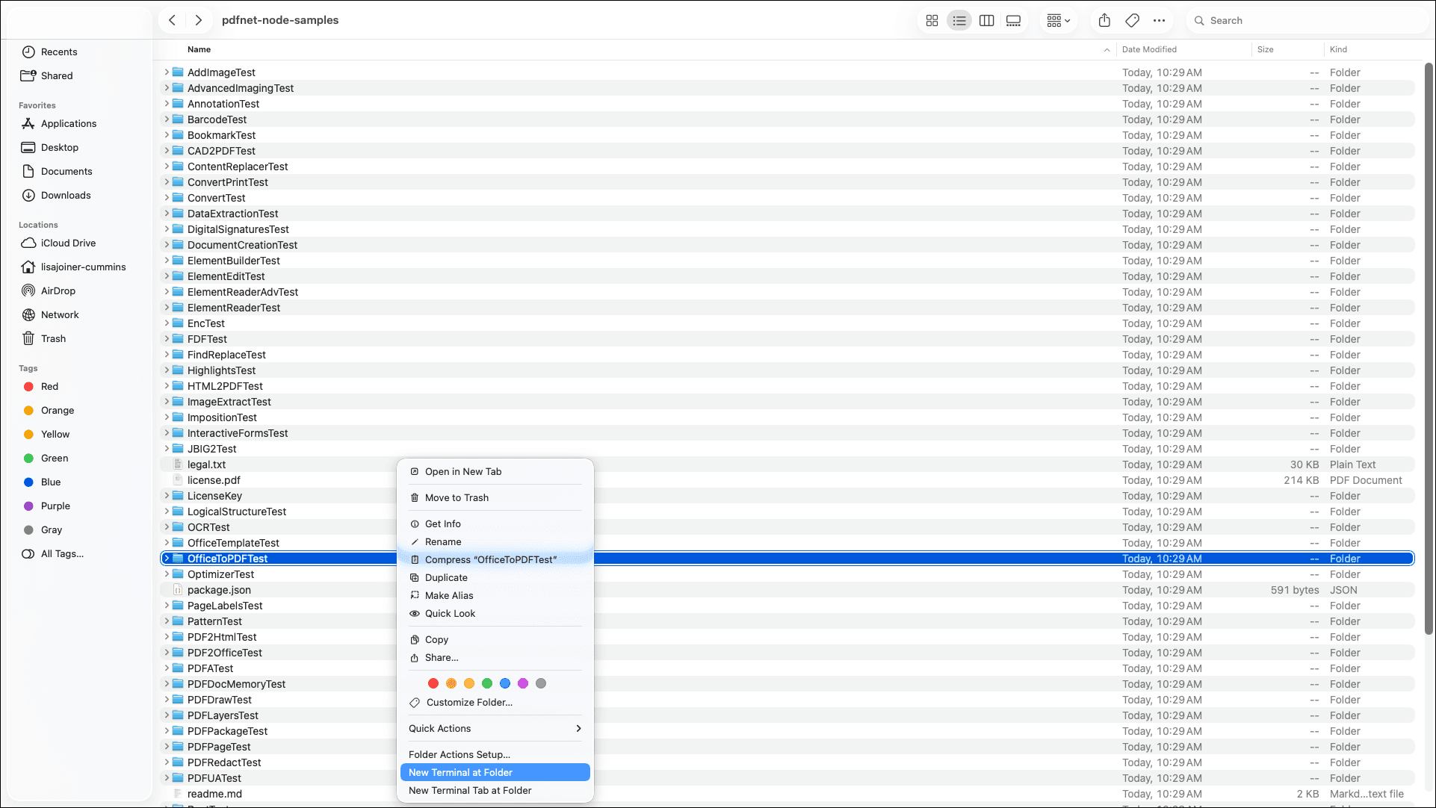Click Compress "OfficeToPDFTest" menu item
This screenshot has height=808, width=1436.
point(490,559)
